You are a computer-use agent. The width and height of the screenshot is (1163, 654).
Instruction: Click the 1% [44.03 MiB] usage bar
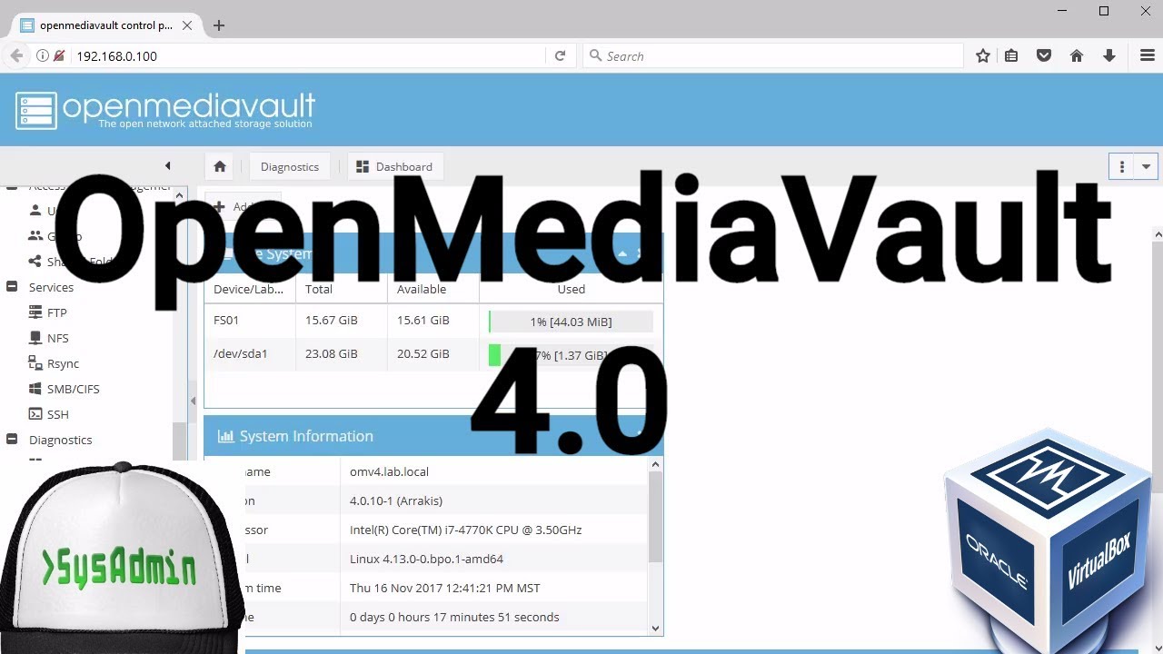pos(571,322)
